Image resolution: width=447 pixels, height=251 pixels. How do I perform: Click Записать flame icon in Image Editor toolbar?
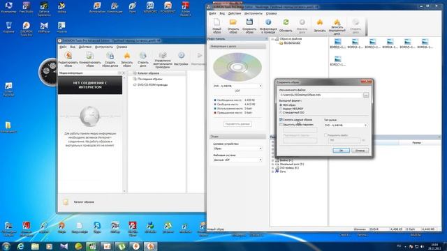pos(320,25)
